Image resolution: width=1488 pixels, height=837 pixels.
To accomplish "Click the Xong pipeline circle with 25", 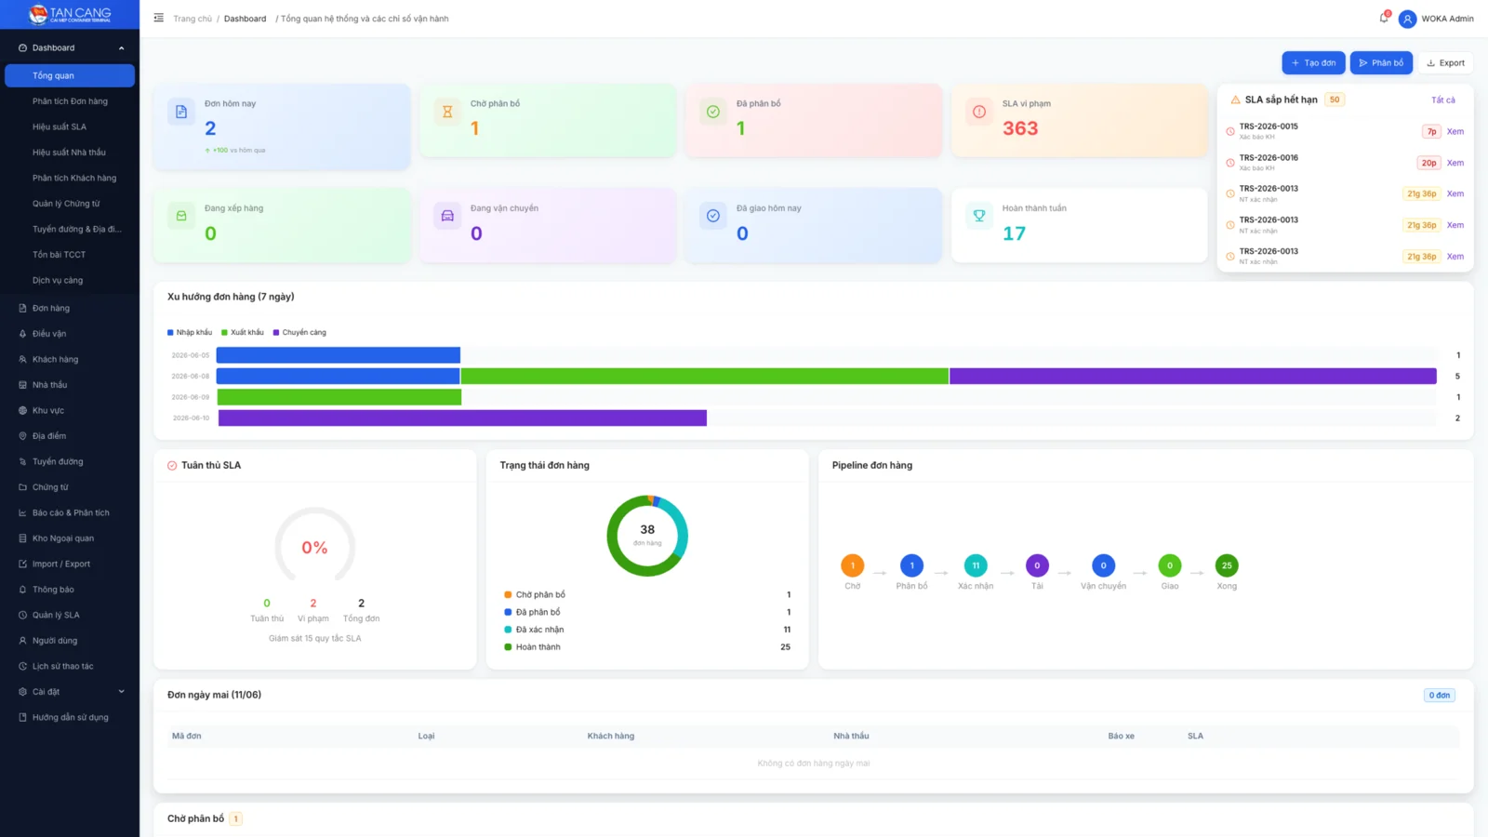I will (1227, 565).
